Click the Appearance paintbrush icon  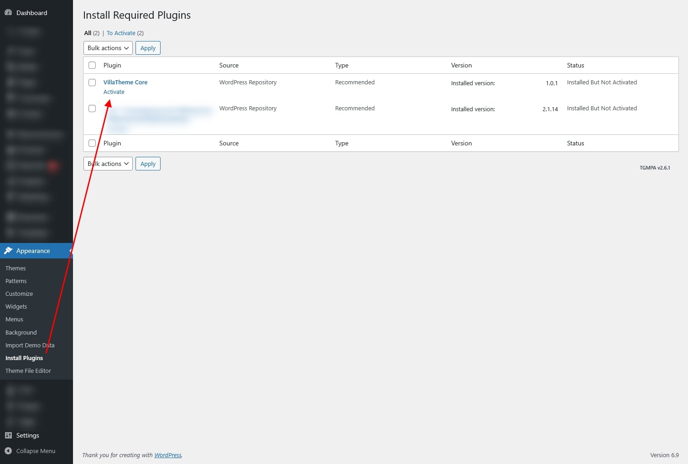pyautogui.click(x=8, y=251)
